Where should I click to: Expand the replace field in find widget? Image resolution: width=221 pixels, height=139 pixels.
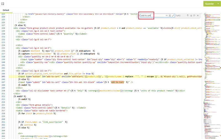(139, 16)
